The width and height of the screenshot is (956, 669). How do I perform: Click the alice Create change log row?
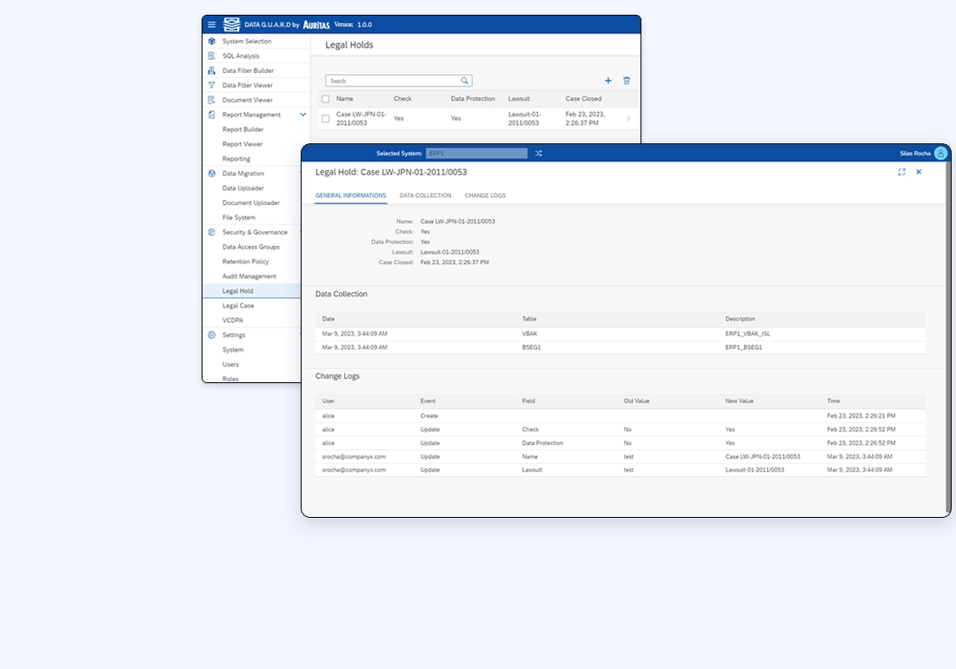click(x=620, y=416)
